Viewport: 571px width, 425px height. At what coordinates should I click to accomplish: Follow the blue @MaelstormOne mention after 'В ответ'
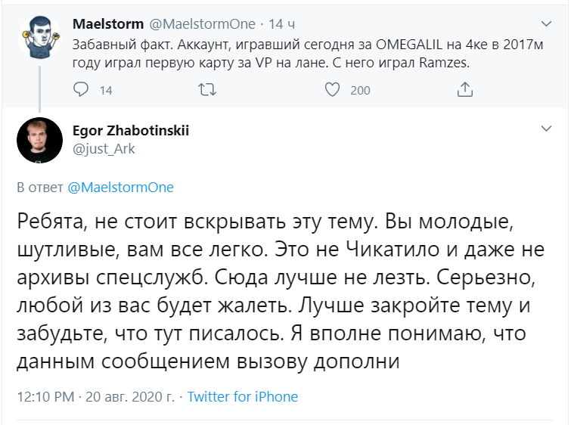tap(121, 188)
